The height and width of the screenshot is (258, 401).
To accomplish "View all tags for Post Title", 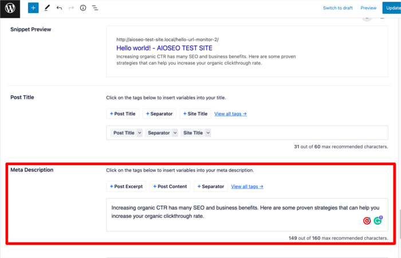I will point(230,114).
